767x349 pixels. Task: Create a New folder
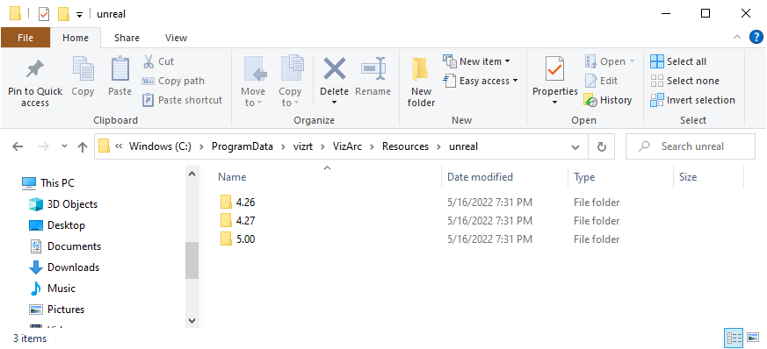coord(421,82)
